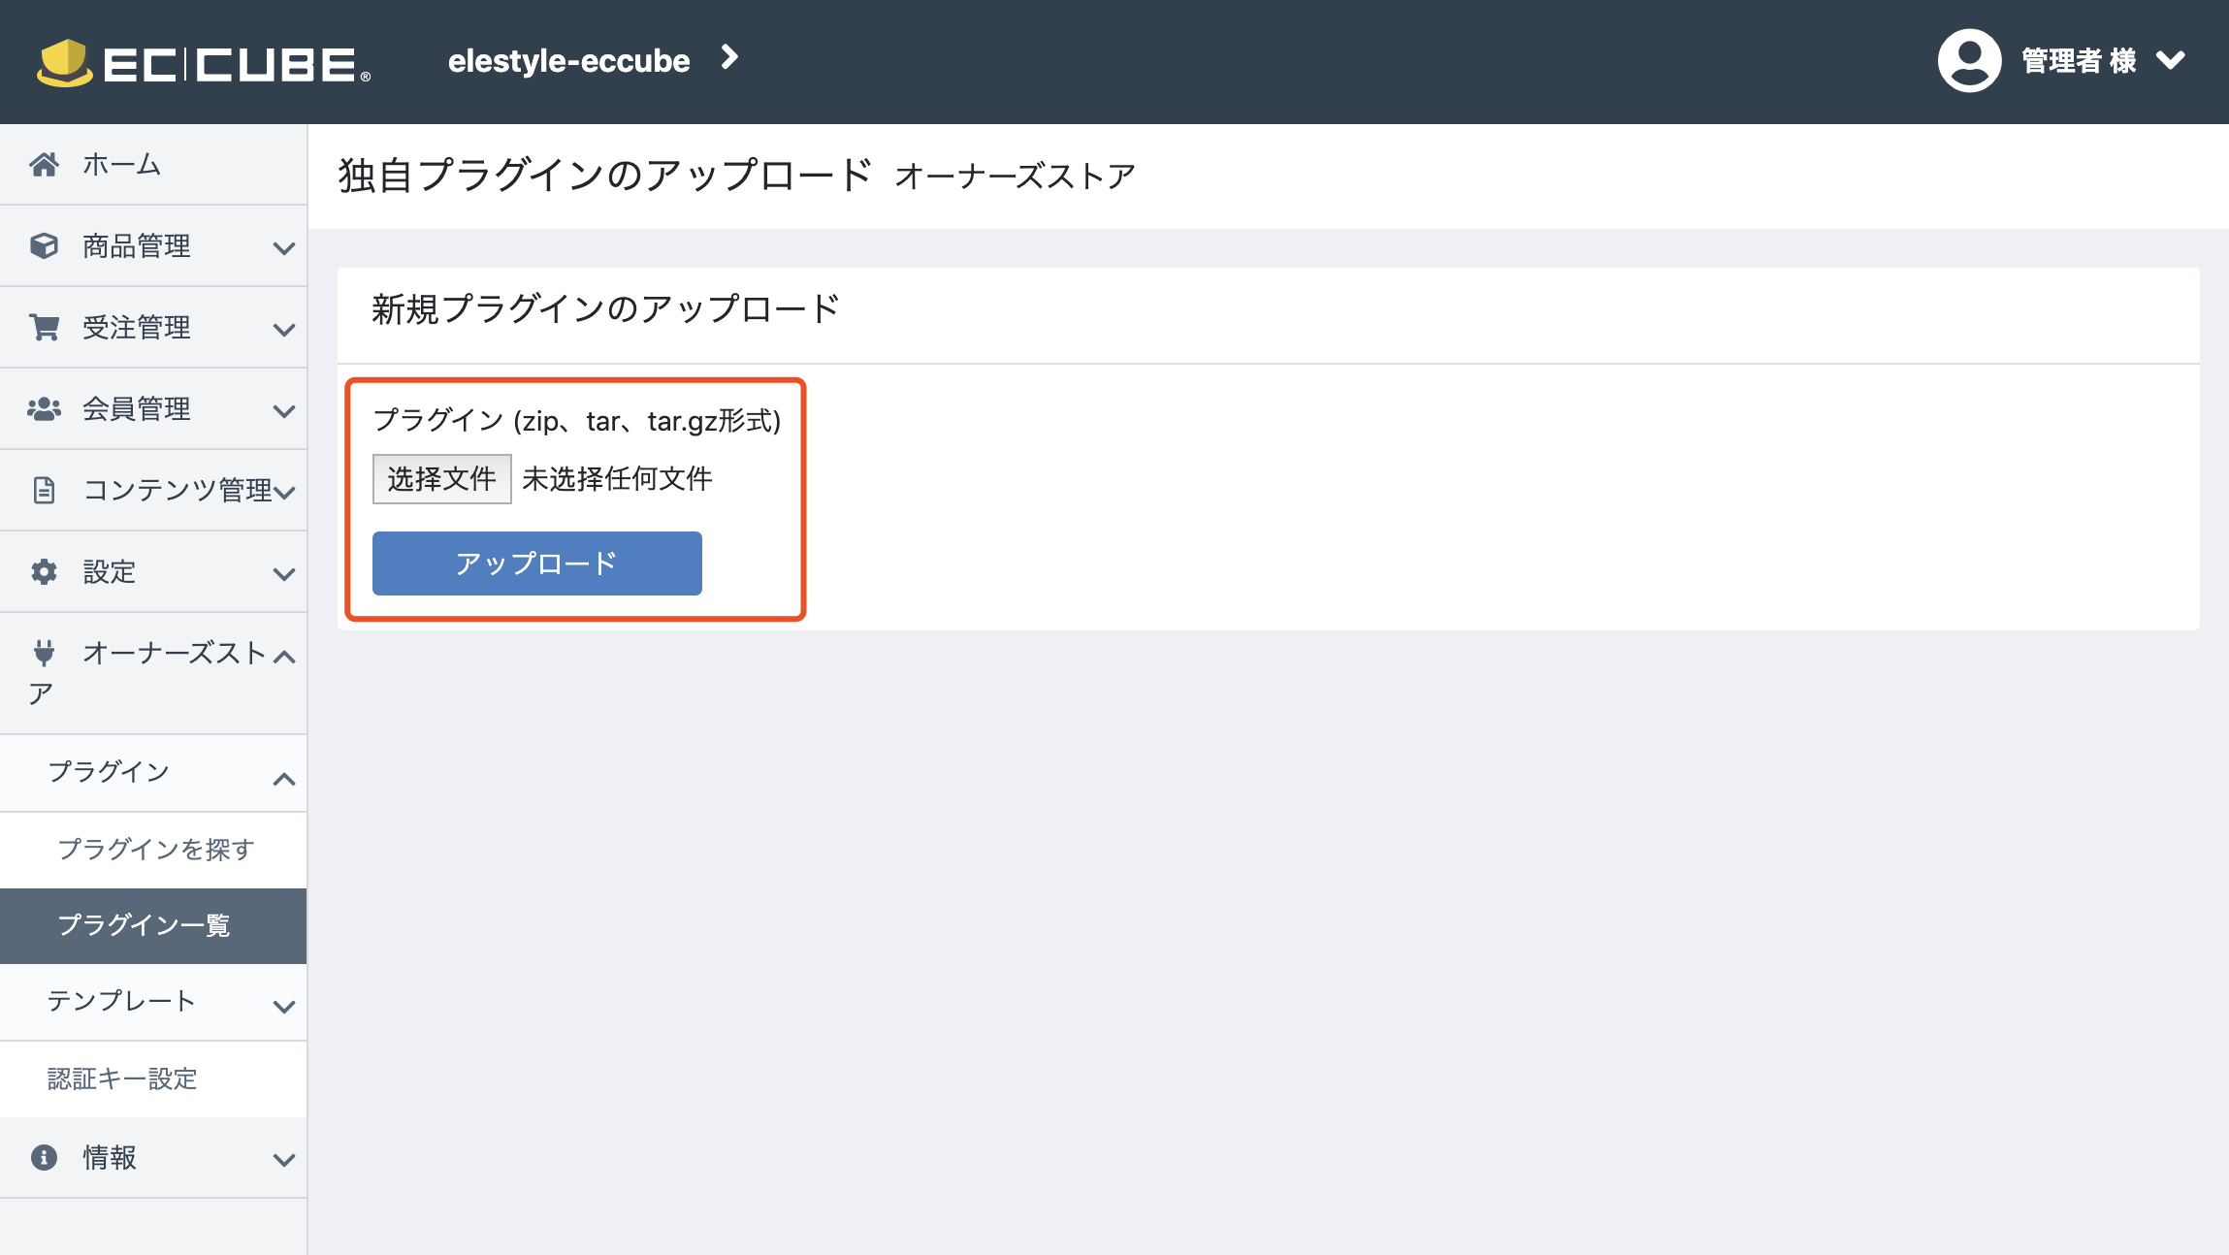Click the EC-CUBE logo
The image size is (2229, 1255).
click(x=204, y=63)
